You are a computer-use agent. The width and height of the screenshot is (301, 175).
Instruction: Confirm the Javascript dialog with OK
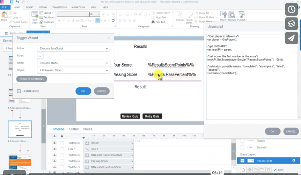click(x=273, y=132)
